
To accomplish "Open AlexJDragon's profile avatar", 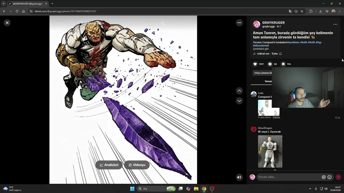I will (x=254, y=129).
